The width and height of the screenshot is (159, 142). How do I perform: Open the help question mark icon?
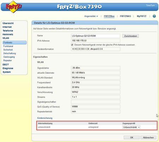154,16
